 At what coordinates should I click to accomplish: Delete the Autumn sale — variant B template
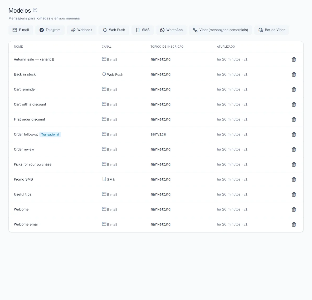pyautogui.click(x=294, y=59)
